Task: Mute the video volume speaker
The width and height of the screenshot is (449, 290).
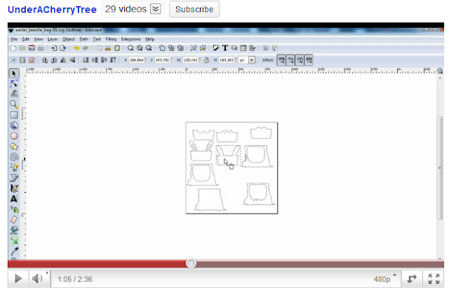Action: pyautogui.click(x=37, y=279)
